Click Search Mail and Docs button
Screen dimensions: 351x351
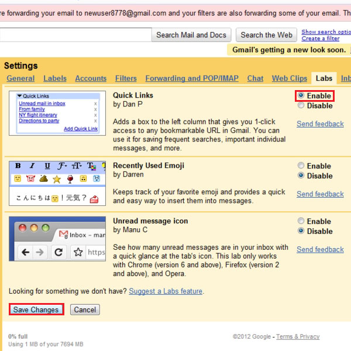pyautogui.click(x=191, y=35)
